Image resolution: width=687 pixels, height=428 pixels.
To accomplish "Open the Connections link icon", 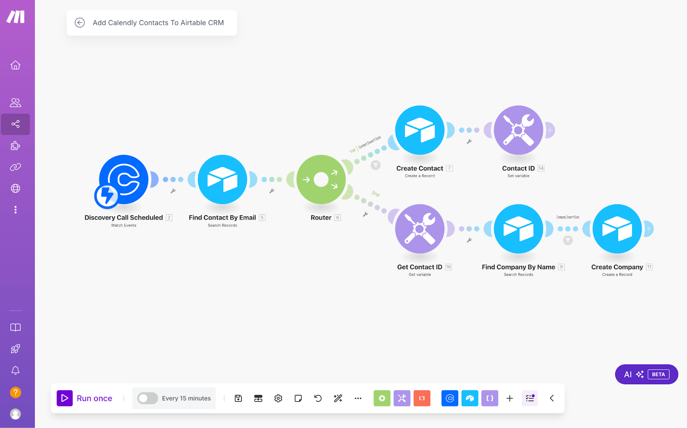I will pyautogui.click(x=15, y=167).
